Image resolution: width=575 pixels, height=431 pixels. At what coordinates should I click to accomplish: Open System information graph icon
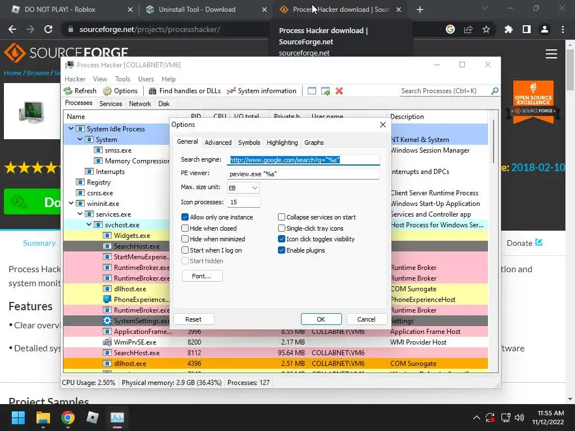(231, 91)
